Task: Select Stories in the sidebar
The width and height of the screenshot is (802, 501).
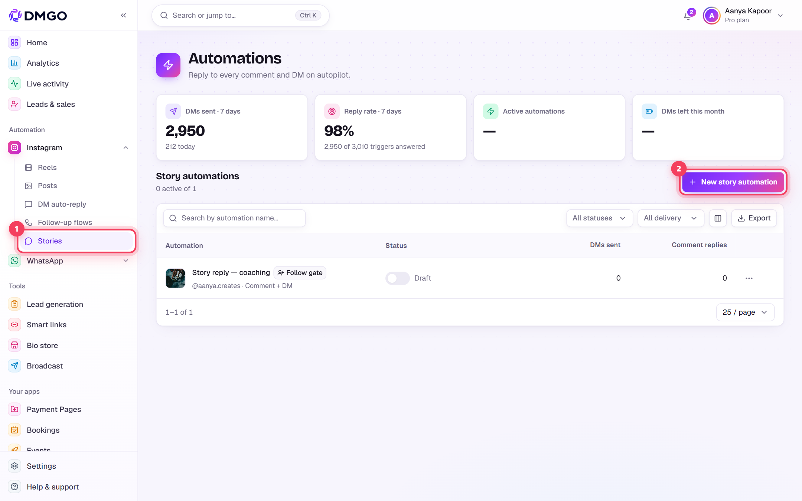Action: [x=76, y=241]
